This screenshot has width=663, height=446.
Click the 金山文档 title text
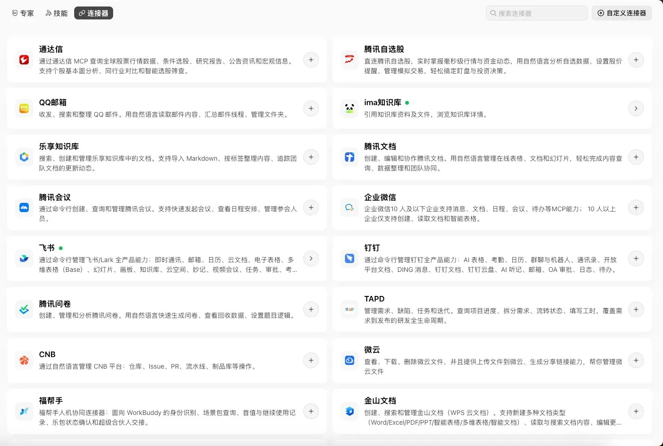(x=380, y=401)
